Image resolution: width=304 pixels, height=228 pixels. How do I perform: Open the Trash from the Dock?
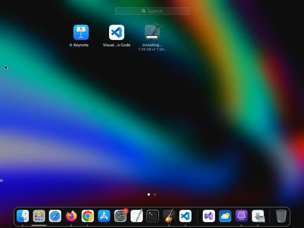click(281, 216)
